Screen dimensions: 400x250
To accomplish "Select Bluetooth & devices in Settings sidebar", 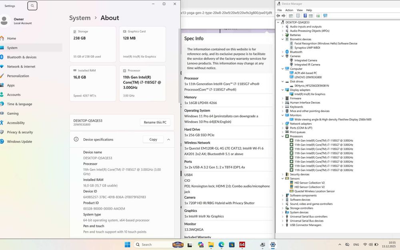I will point(31,57).
